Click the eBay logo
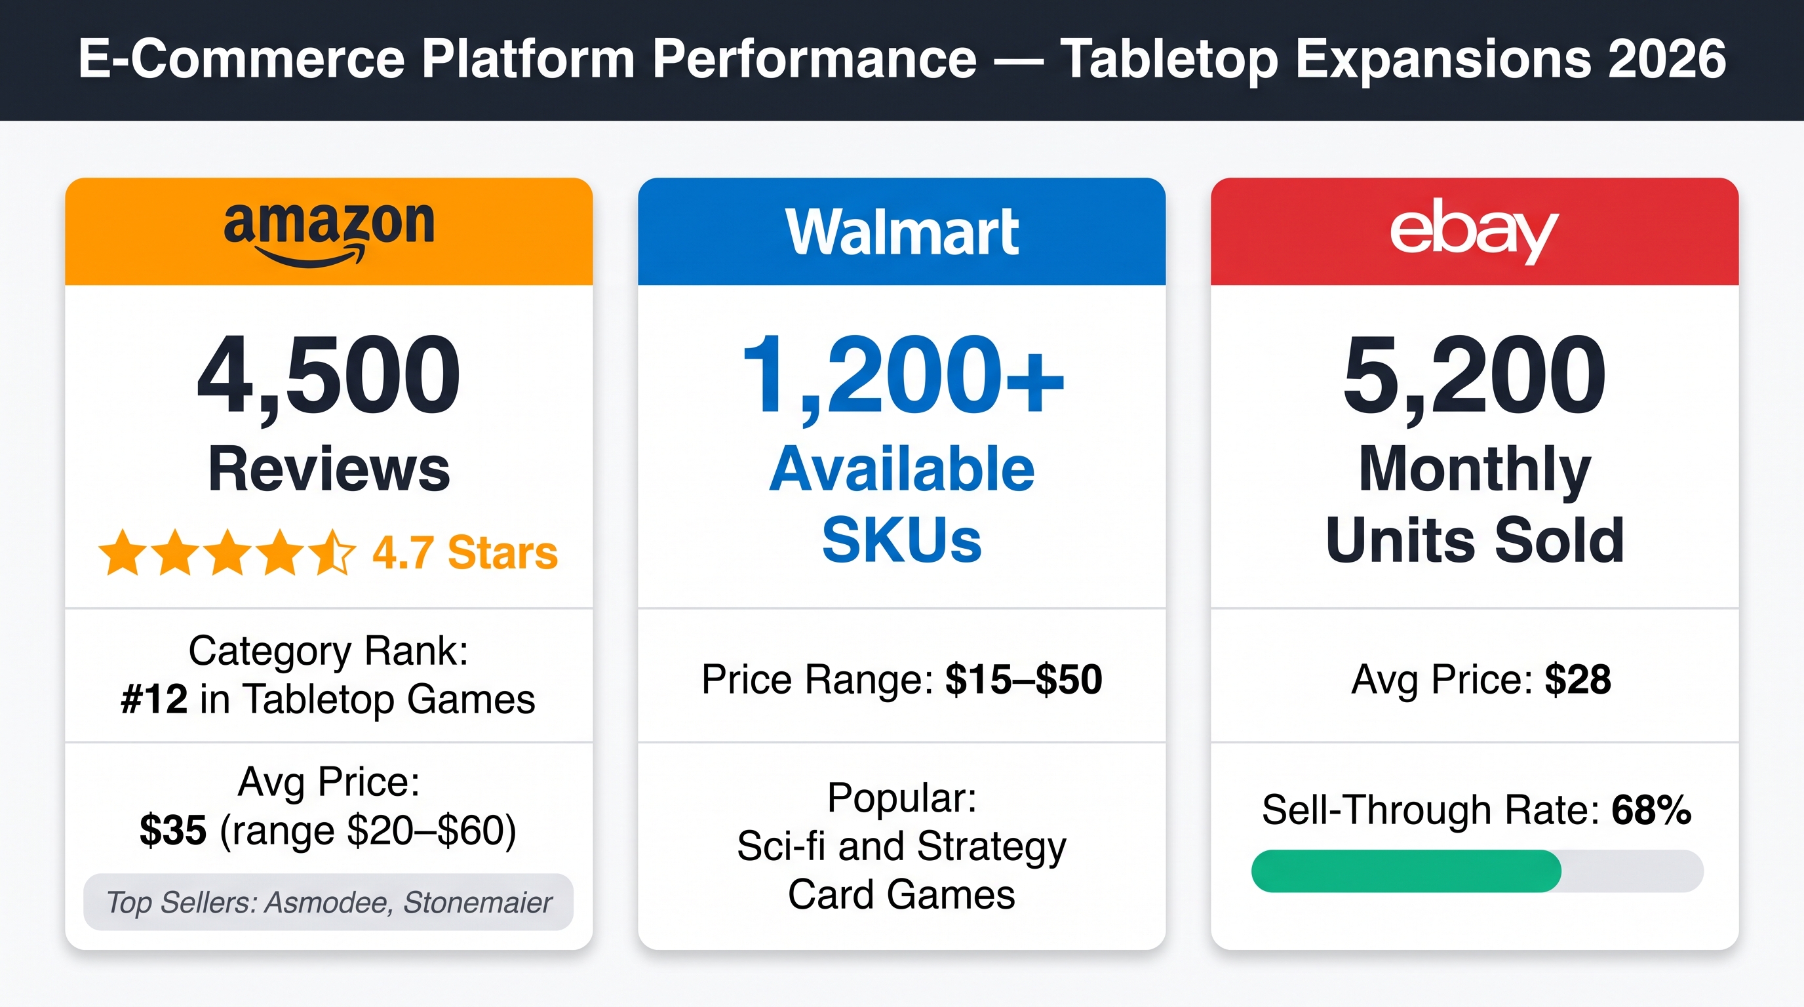Viewport: 1804px width, 1007px height. [1474, 231]
